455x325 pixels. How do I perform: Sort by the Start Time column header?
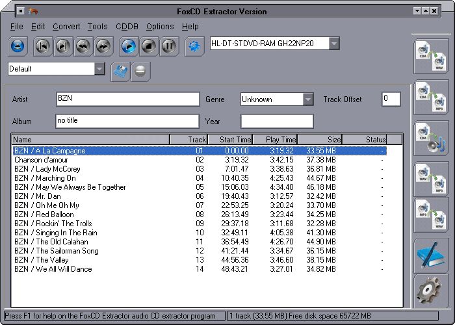[x=230, y=140]
